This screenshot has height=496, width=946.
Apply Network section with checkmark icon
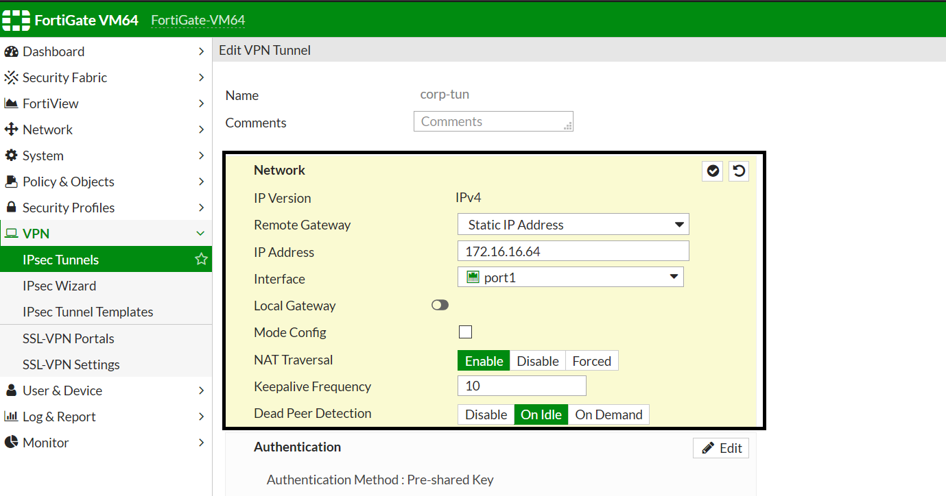pyautogui.click(x=713, y=171)
